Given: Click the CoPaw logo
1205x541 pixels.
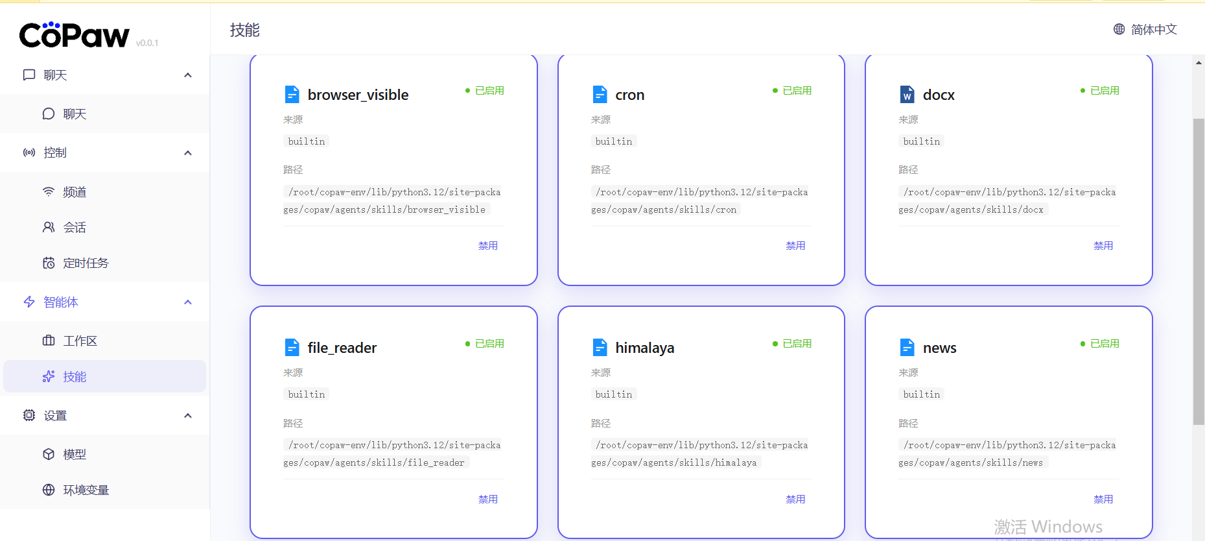Looking at the screenshot, I should pyautogui.click(x=75, y=35).
